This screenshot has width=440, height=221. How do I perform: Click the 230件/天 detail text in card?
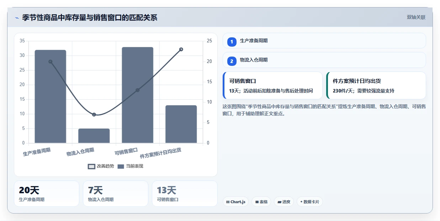point(364,91)
